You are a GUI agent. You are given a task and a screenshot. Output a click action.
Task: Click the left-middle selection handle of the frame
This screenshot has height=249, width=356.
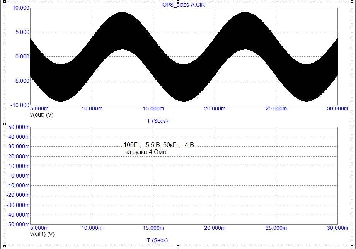tap(5, 124)
